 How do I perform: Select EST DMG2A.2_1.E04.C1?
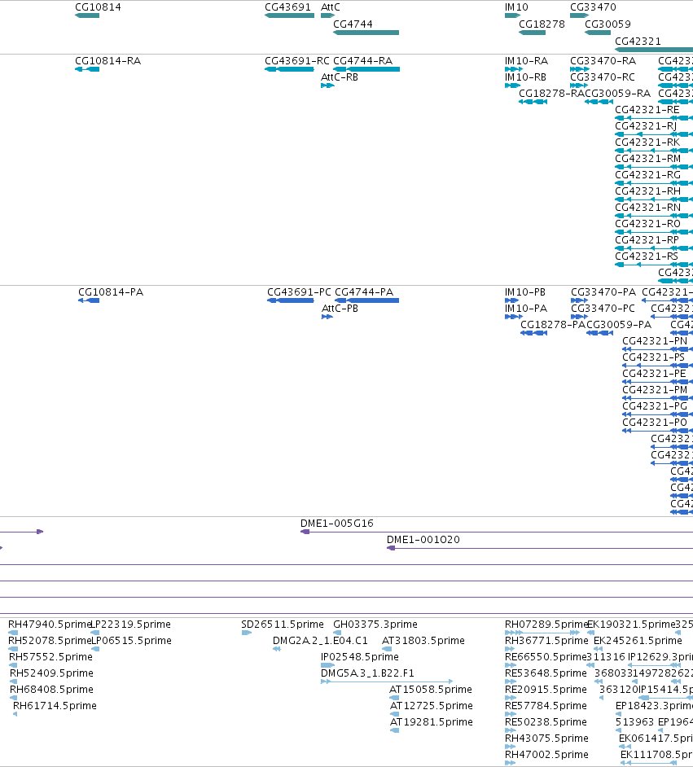(320, 641)
